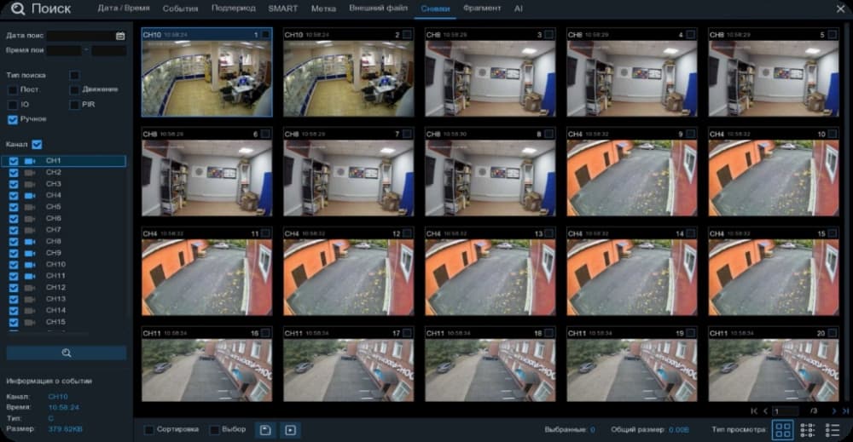Open the Метка tab
Screen dimensions: 853x442
323,9
